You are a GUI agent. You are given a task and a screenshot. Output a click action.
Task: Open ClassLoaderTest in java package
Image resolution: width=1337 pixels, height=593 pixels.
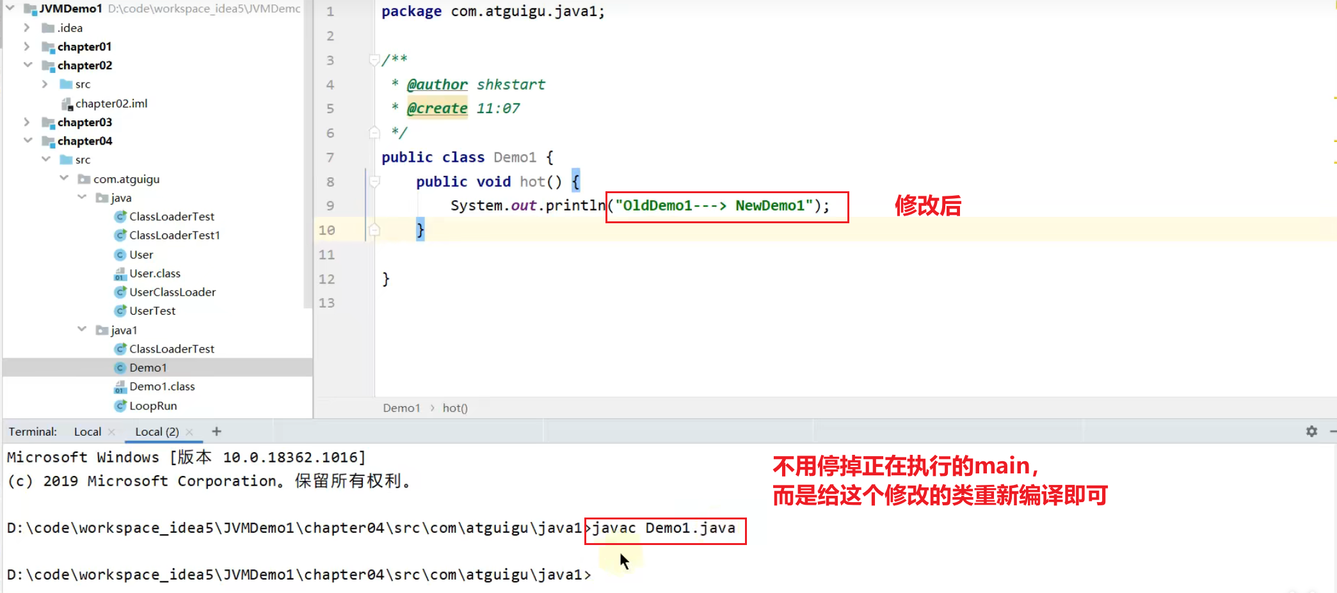[172, 217]
